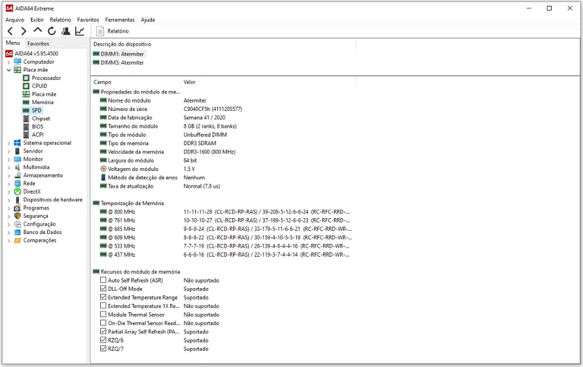Go up one level with the up arrow
This screenshot has width=583, height=367.
point(37,30)
